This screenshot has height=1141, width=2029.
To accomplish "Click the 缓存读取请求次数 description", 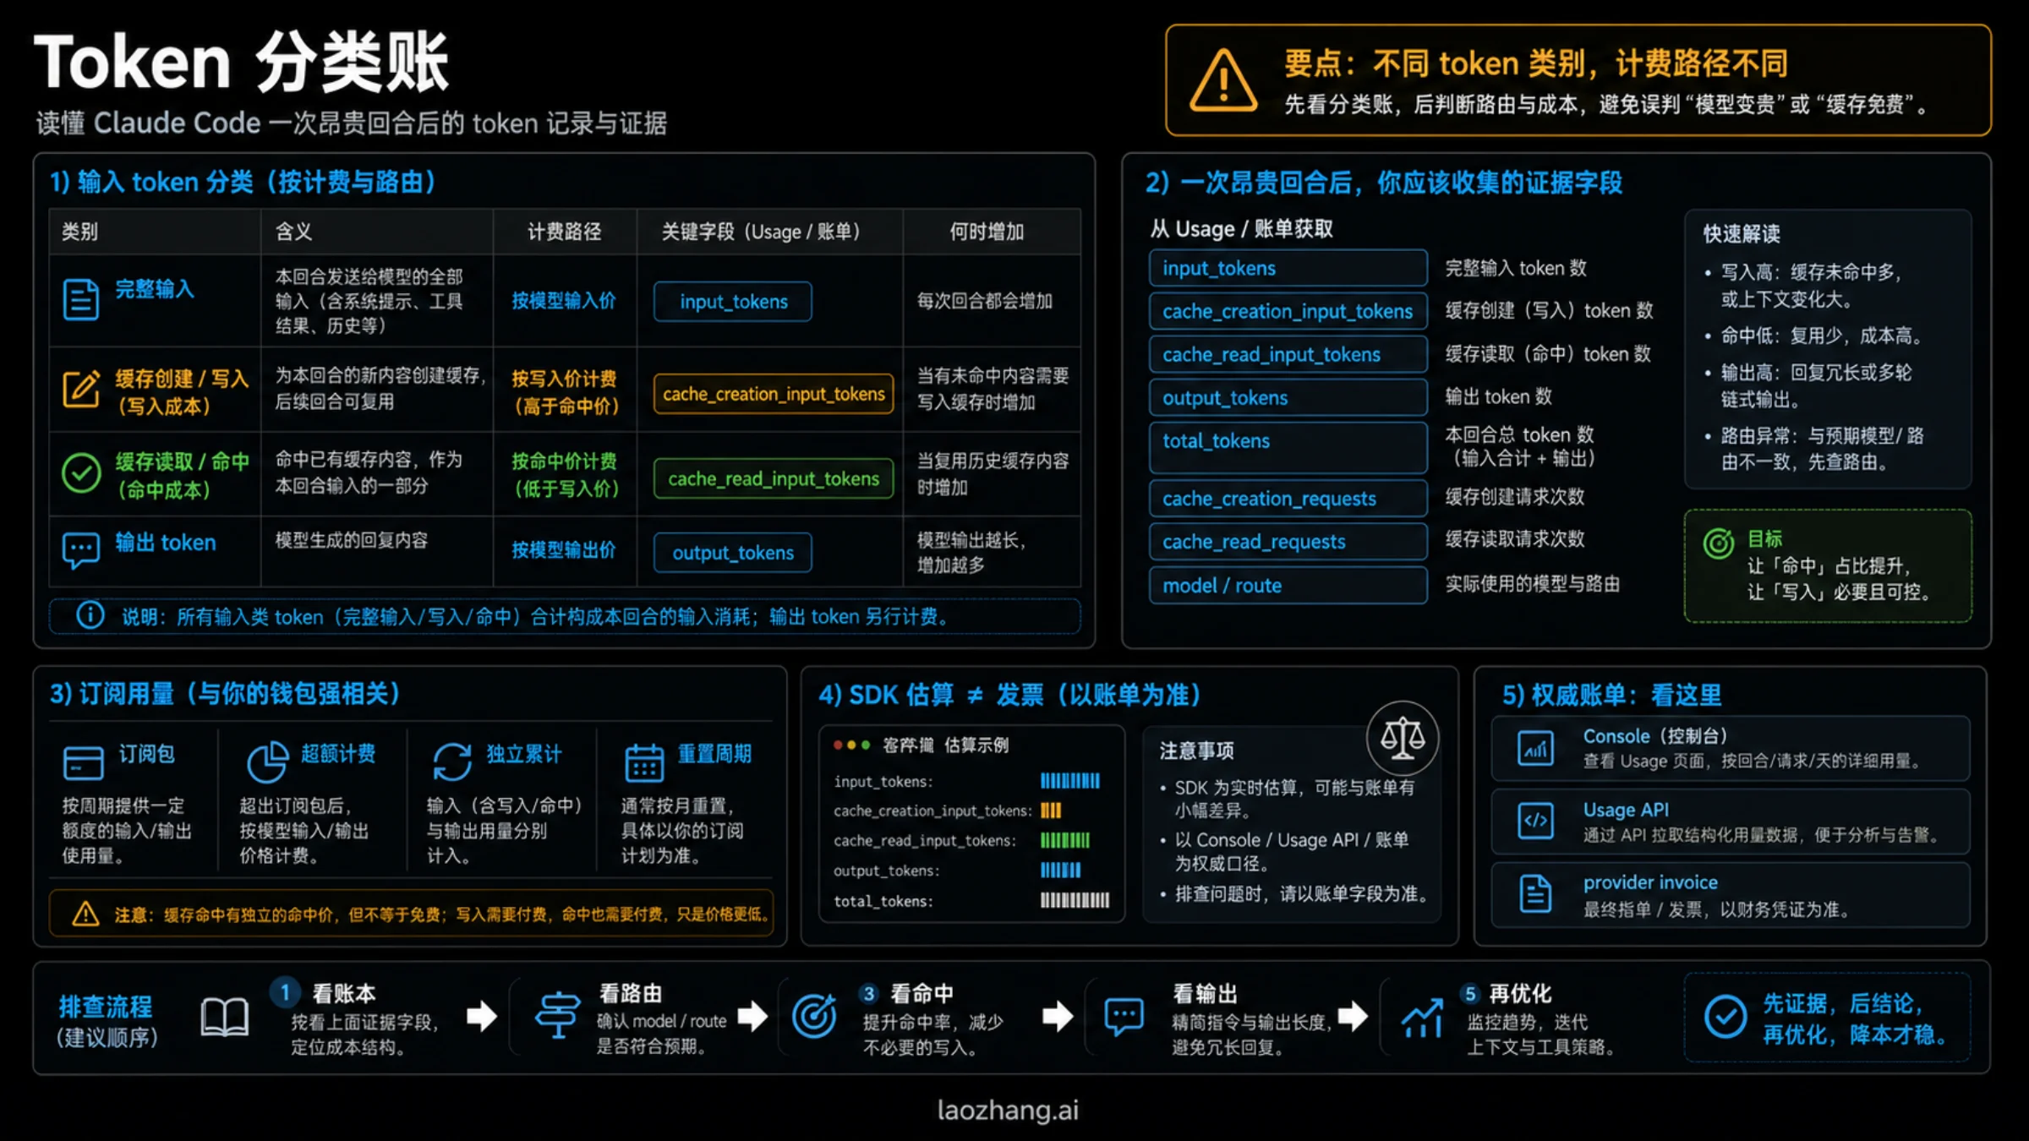I will point(1515,539).
